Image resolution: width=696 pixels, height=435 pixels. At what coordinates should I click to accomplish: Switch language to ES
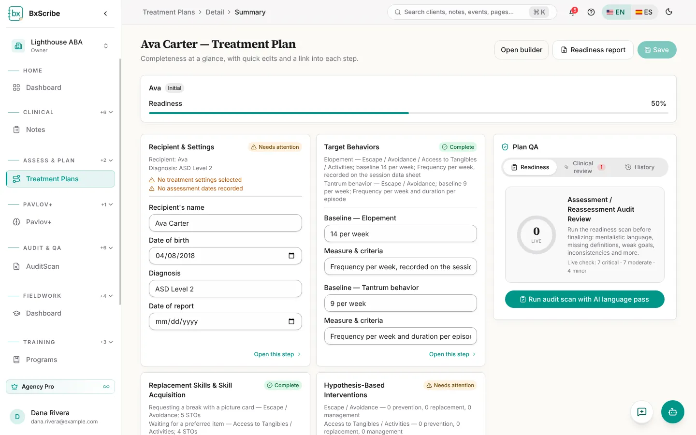click(x=644, y=12)
